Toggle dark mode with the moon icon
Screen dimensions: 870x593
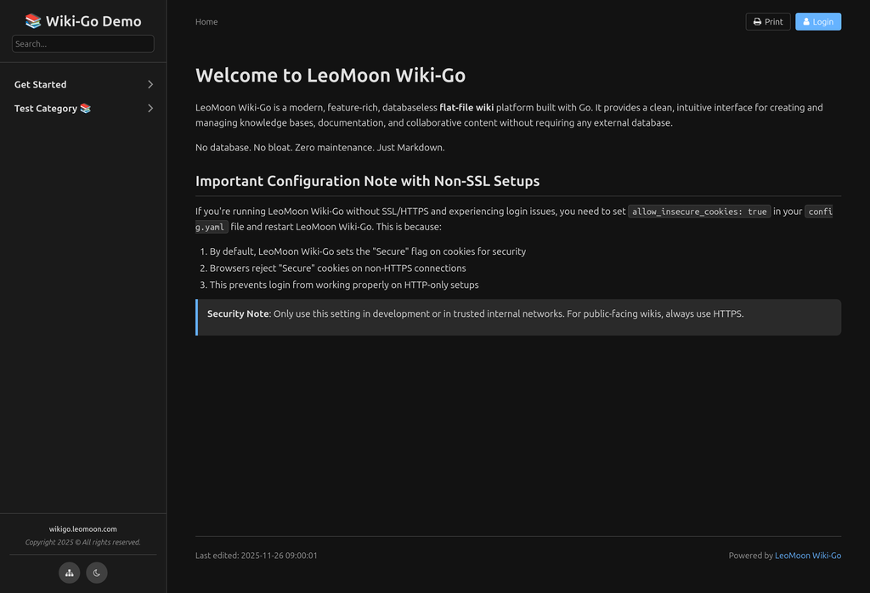(x=97, y=573)
